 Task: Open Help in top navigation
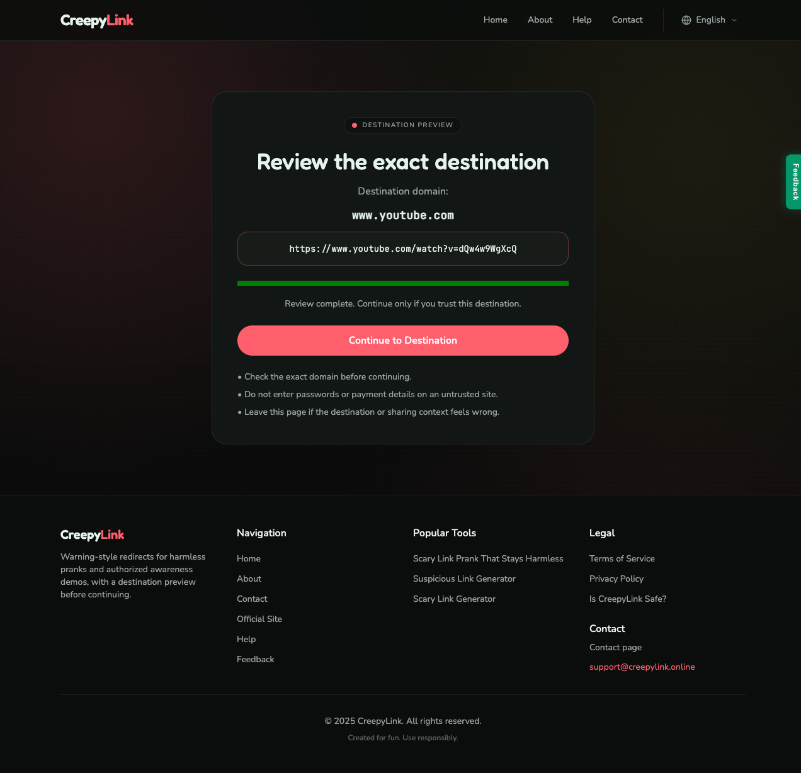(x=582, y=20)
